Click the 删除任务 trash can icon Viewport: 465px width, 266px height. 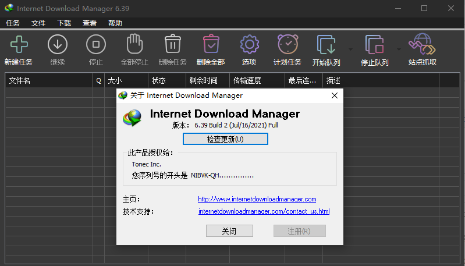tap(173, 44)
